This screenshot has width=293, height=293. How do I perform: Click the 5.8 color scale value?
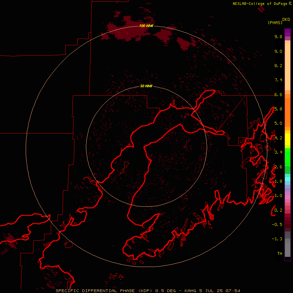tap(278, 109)
